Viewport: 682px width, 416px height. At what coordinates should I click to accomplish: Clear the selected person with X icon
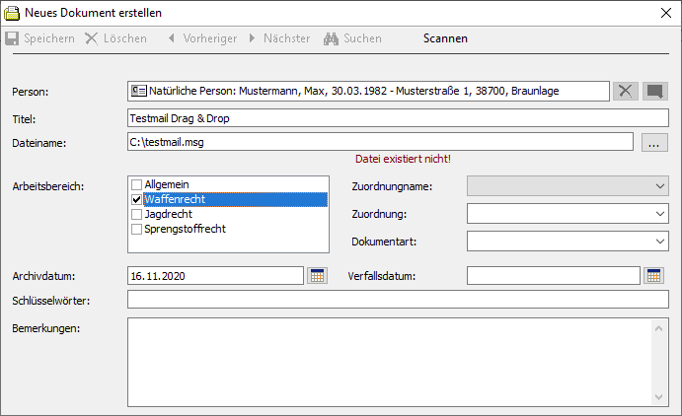625,91
